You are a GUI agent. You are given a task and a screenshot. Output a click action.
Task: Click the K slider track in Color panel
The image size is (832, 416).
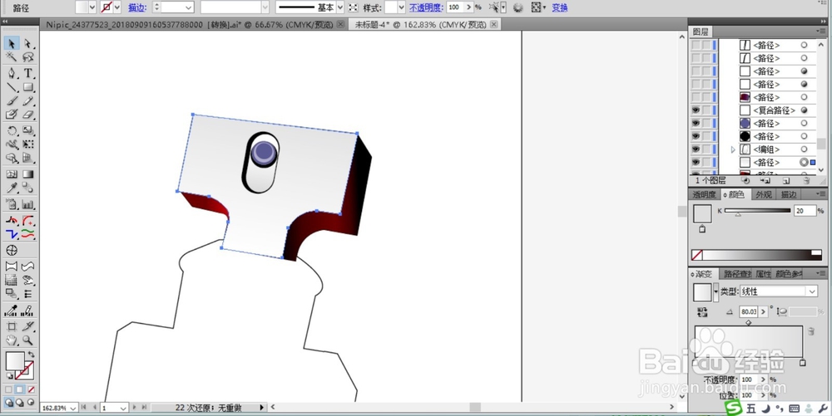pyautogui.click(x=757, y=211)
